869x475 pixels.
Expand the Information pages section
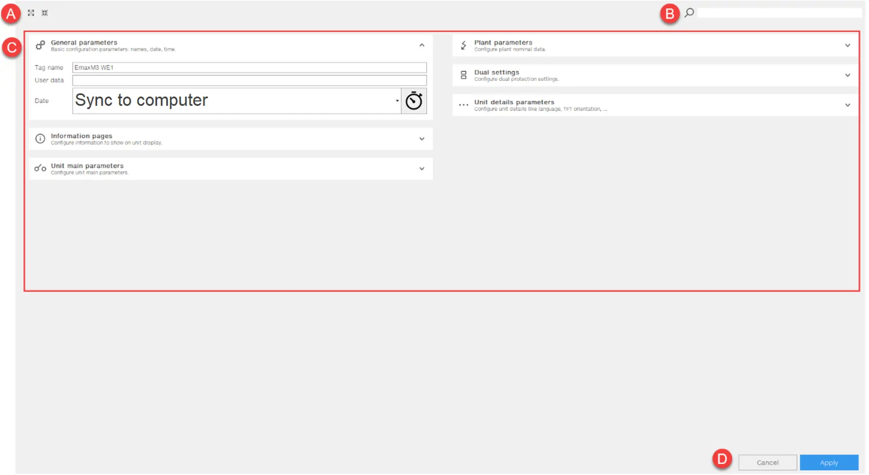422,139
